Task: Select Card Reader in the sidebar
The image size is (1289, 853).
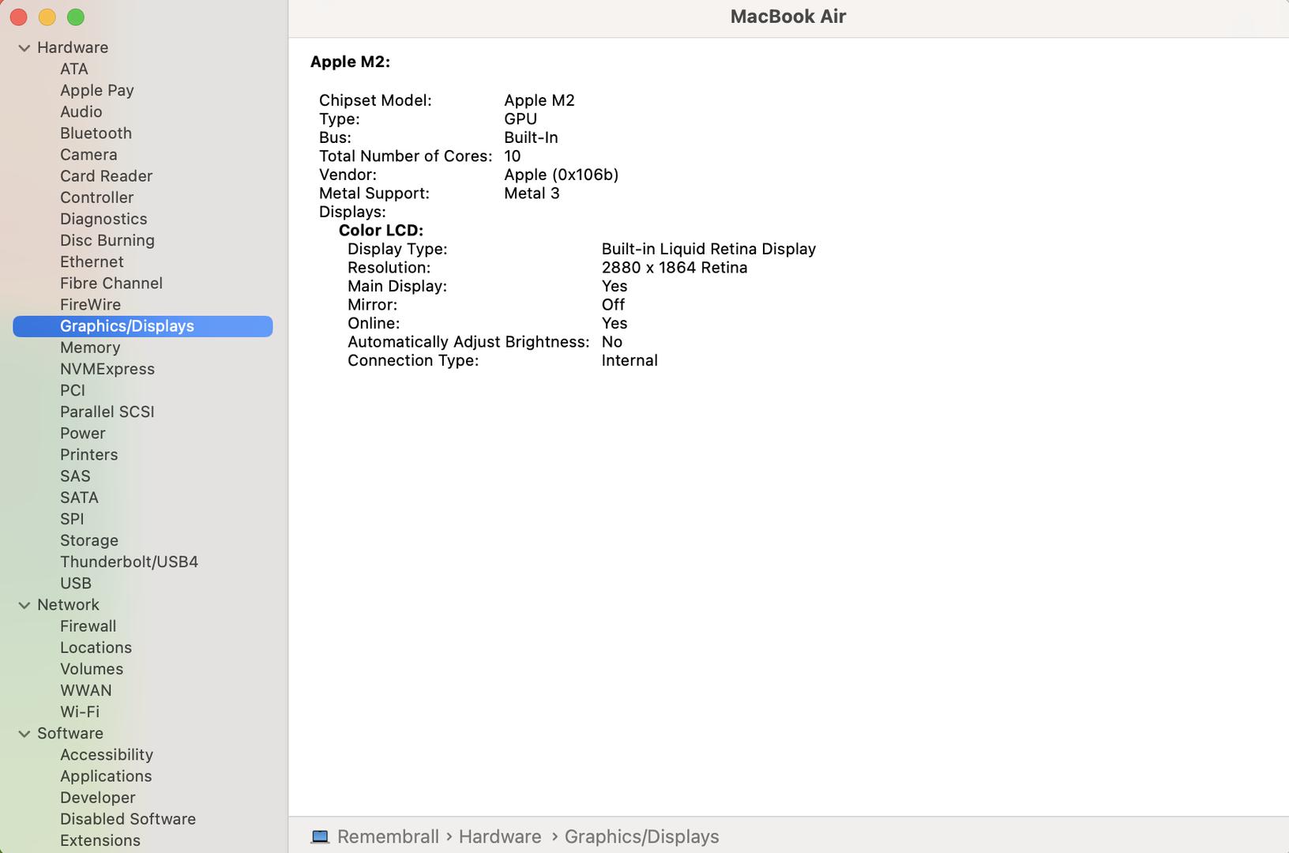Action: tap(106, 175)
